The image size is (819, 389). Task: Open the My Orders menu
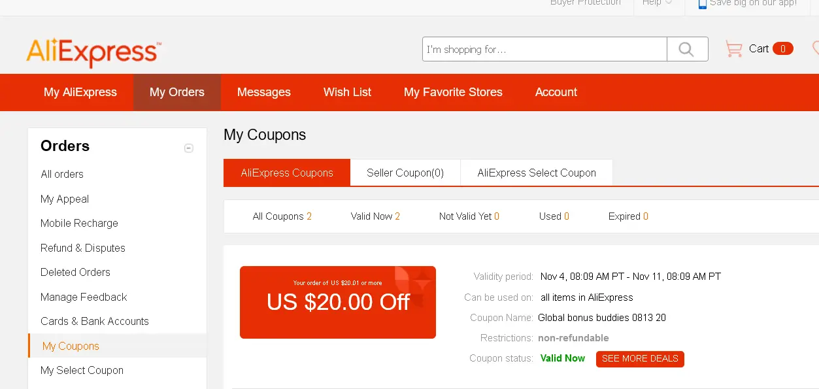177,92
